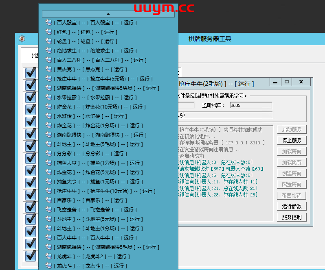Click the 监听端口 field showing 8609
Viewport: 325px width, 270px height.
coord(250,105)
